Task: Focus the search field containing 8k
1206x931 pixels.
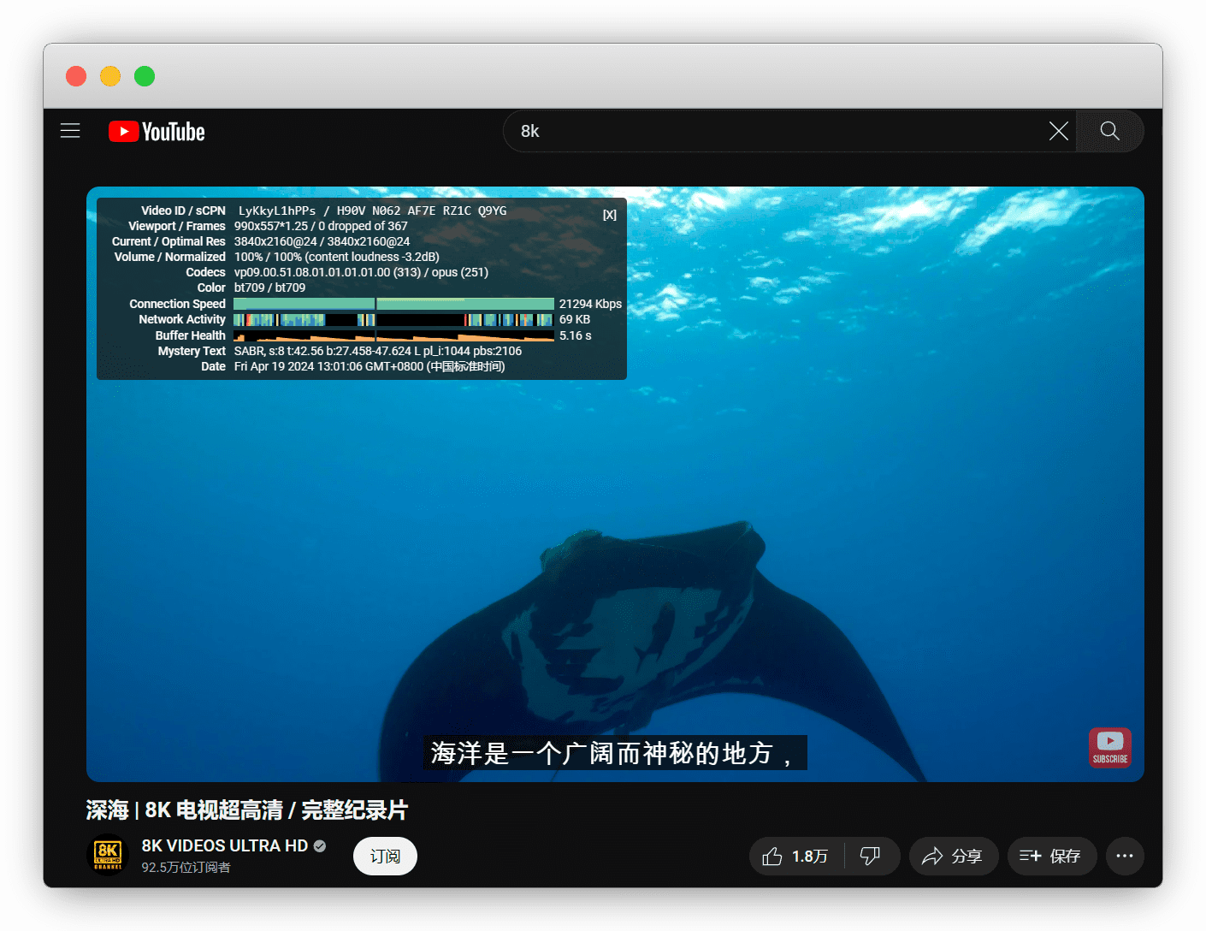Action: pyautogui.click(x=770, y=131)
